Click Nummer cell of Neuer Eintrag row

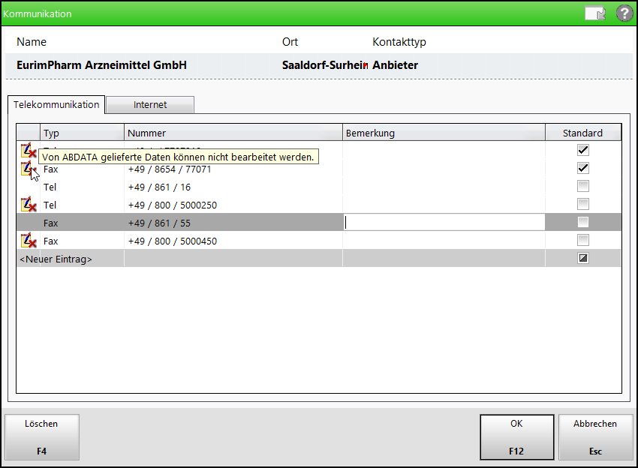[x=233, y=259]
